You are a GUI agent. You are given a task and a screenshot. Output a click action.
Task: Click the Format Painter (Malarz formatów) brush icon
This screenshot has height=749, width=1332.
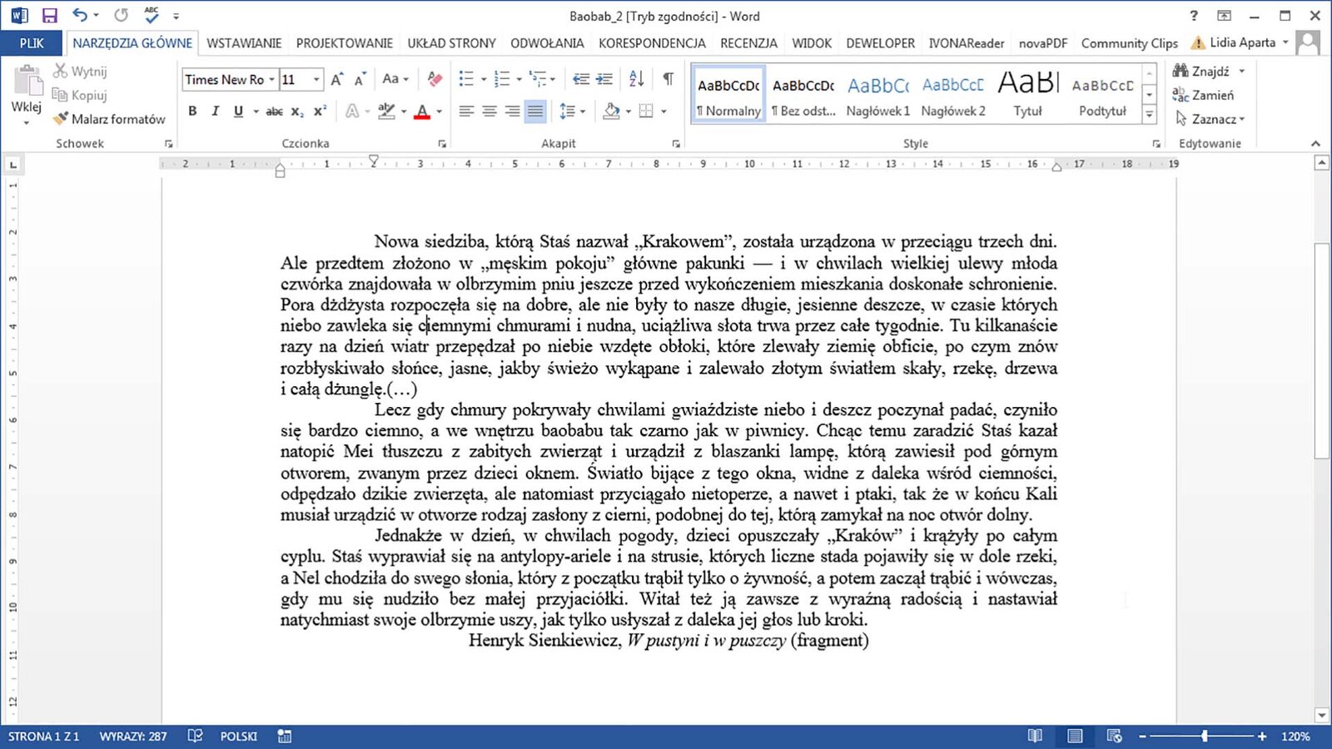[60, 119]
